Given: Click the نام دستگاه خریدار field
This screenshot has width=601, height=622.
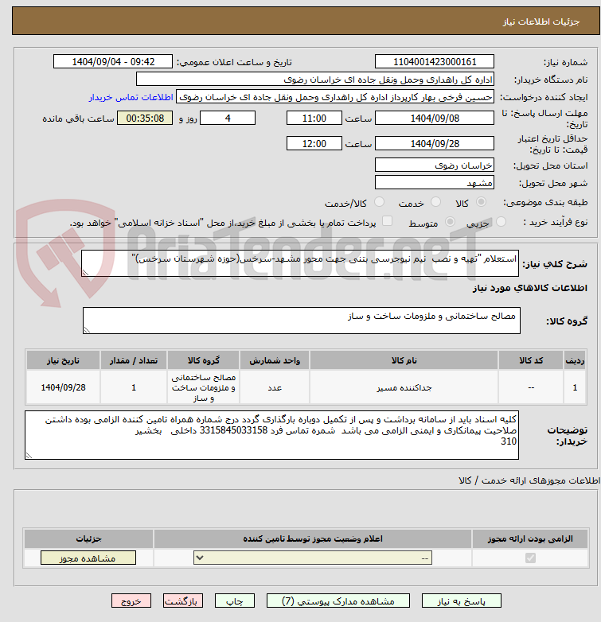Looking at the screenshot, I should click(x=315, y=80).
